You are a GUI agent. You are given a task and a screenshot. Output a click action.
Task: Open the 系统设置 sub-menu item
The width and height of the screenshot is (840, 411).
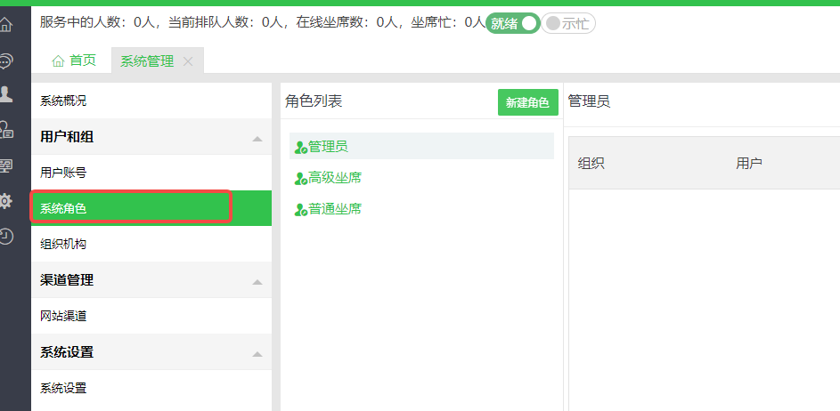151,389
